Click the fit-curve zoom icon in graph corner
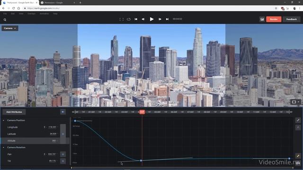Viewport: 303px width, 170px height. pos(298,163)
